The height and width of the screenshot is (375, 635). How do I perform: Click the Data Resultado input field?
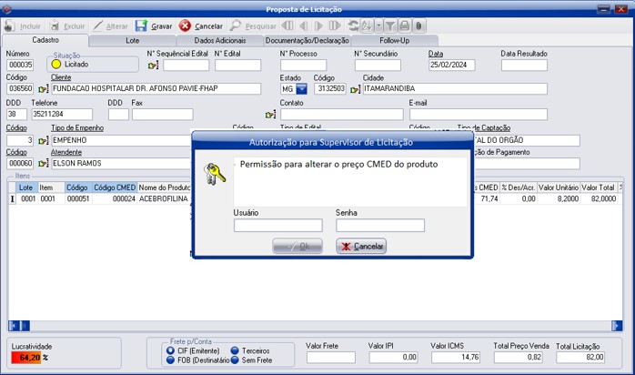[x=524, y=66]
